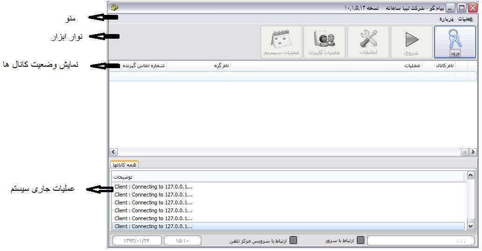Select the همه کانالها tab

pyautogui.click(x=125, y=165)
